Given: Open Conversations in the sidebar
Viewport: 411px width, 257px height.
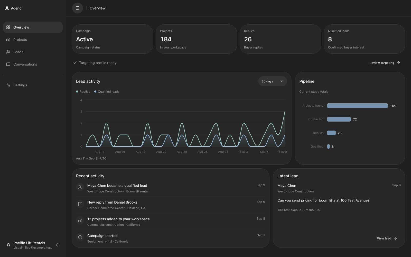Looking at the screenshot, I should tap(33, 64).
